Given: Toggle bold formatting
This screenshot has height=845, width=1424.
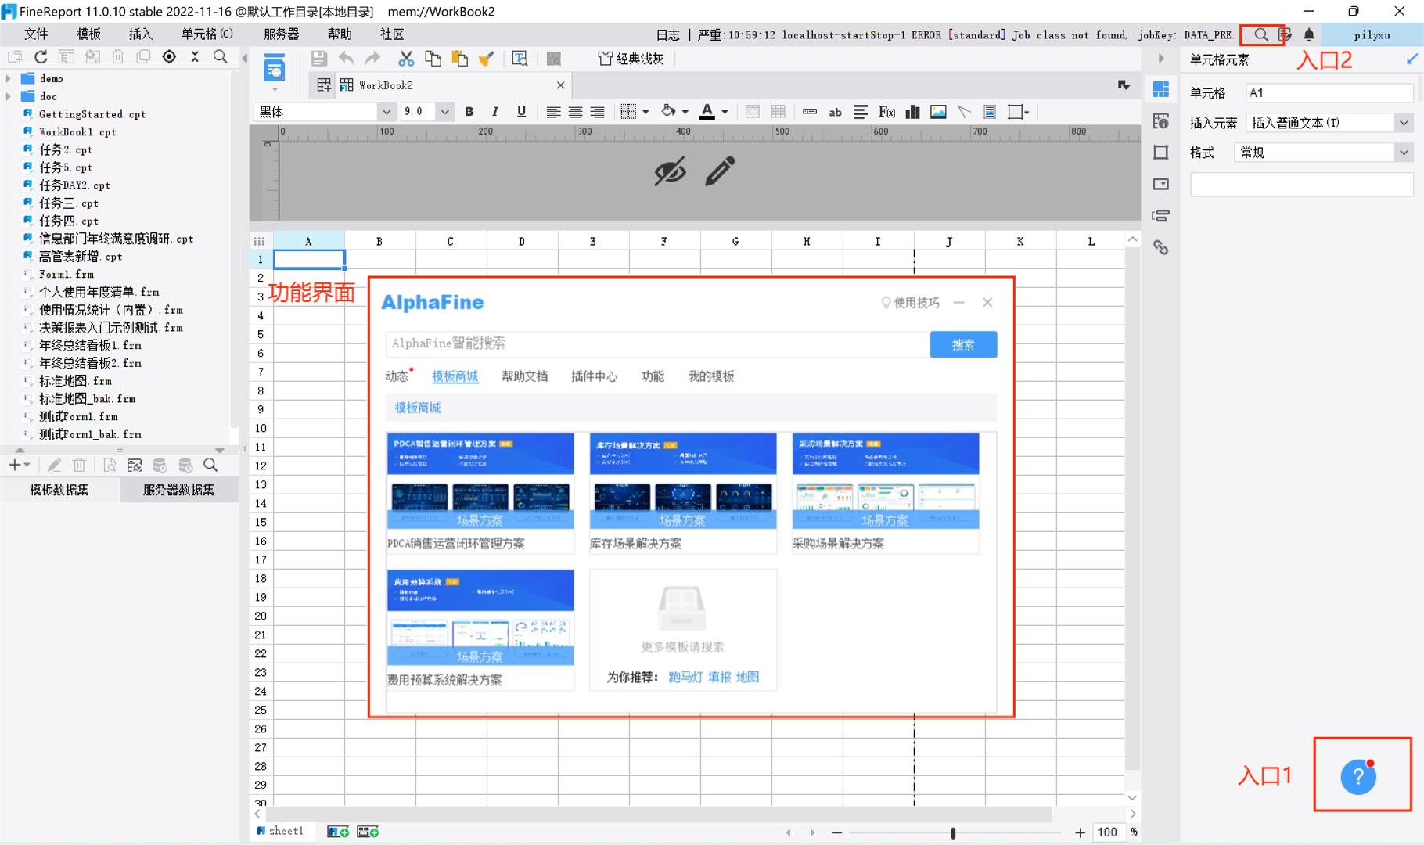Looking at the screenshot, I should [469, 112].
